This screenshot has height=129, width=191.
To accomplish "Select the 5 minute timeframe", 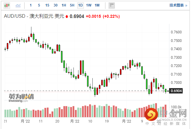I will tap(39, 5).
